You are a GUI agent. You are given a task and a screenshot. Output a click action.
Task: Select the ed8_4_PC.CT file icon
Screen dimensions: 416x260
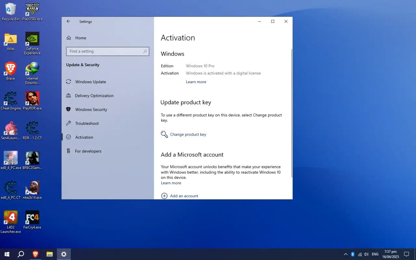[11, 190]
